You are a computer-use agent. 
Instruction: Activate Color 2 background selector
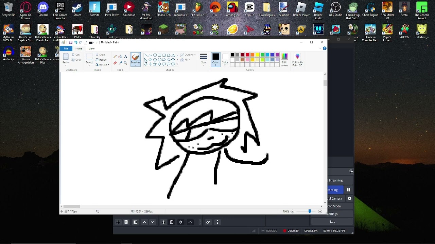coord(225,60)
